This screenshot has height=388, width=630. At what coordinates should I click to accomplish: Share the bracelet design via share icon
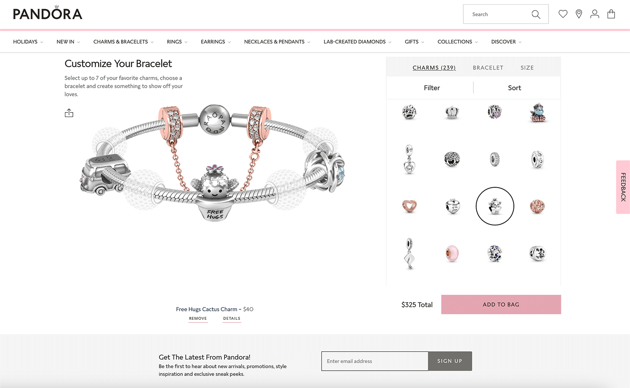click(x=69, y=113)
